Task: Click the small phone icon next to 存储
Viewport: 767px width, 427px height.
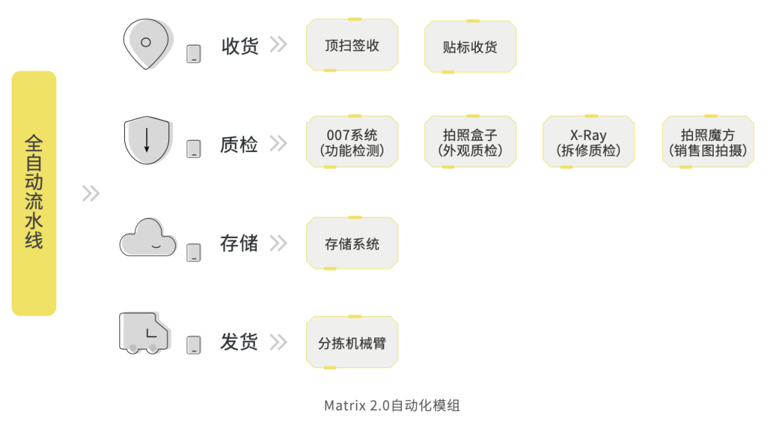Action: [x=194, y=252]
